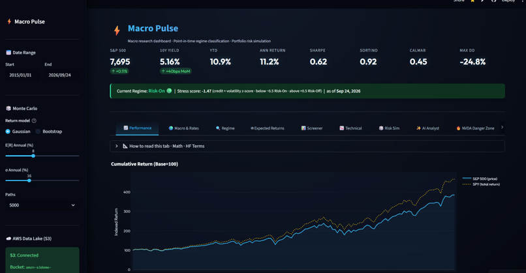Click the dice icon on Risk Sim tab

coord(381,128)
